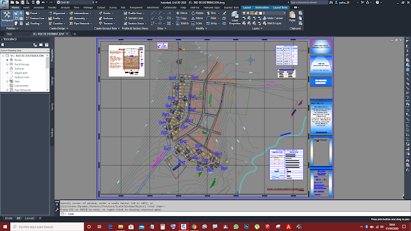Select the Surfaces item in Toolspace tree
This screenshot has height=231, width=411.
pos(19,69)
